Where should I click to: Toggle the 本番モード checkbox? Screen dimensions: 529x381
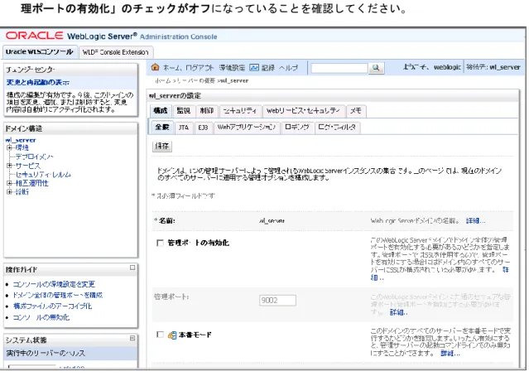point(160,335)
